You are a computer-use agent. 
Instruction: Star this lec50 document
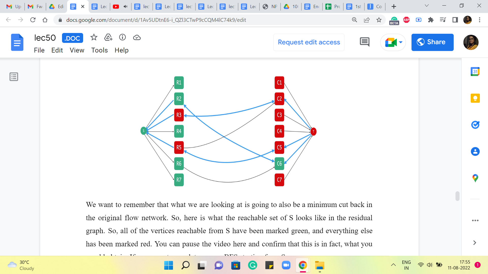[94, 38]
